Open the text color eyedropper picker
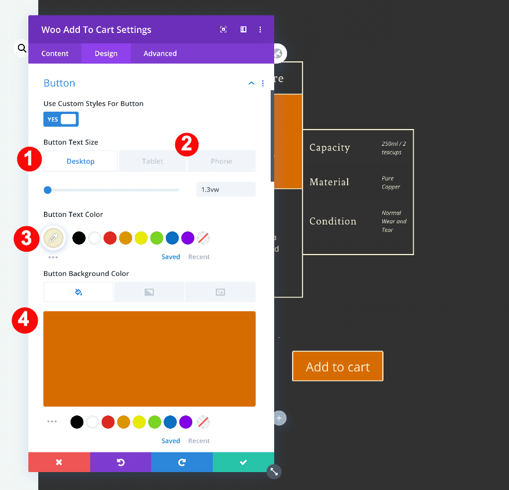 tap(53, 238)
